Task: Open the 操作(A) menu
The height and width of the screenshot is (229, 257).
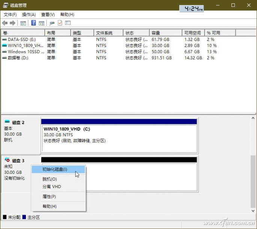Action: (29, 15)
